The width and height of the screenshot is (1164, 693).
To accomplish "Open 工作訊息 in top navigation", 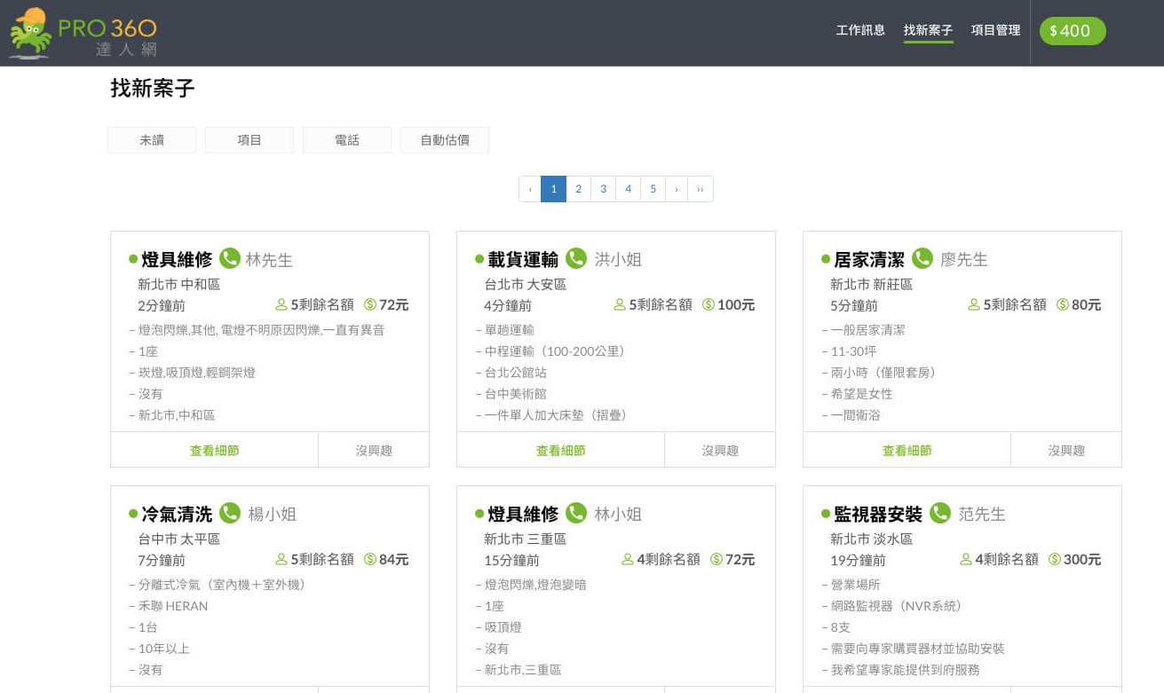I will tap(860, 30).
